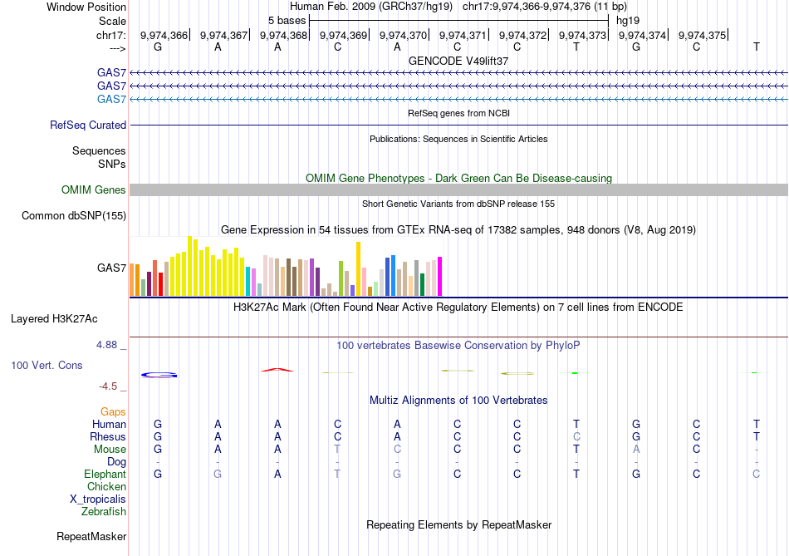Click the 4.88 PhyloP upper scale value
Image resolution: width=789 pixels, height=556 pixels.
pyautogui.click(x=106, y=344)
